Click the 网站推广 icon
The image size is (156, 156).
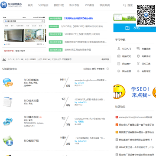pos(119,64)
